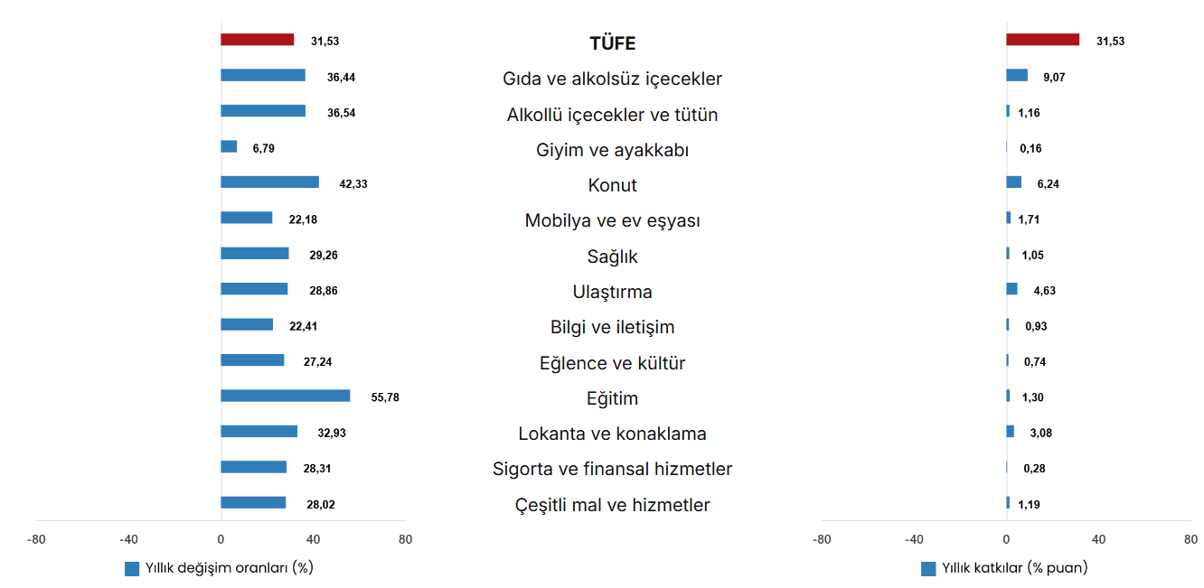Click the Ulaştırma contribution bar showing 4,63
1204x588 pixels.
(x=1011, y=289)
